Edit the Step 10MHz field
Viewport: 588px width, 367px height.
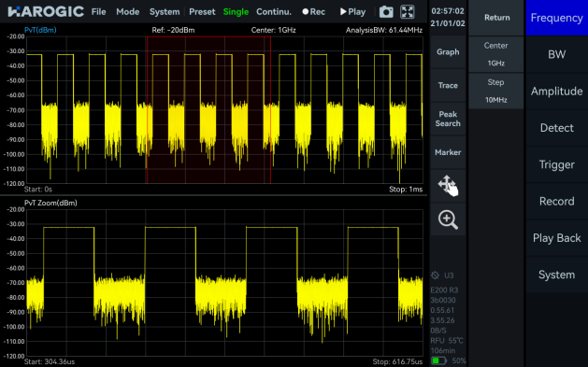coord(496,91)
